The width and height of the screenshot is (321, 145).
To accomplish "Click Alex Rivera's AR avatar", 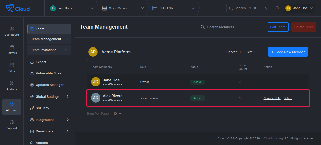I will pyautogui.click(x=96, y=98).
